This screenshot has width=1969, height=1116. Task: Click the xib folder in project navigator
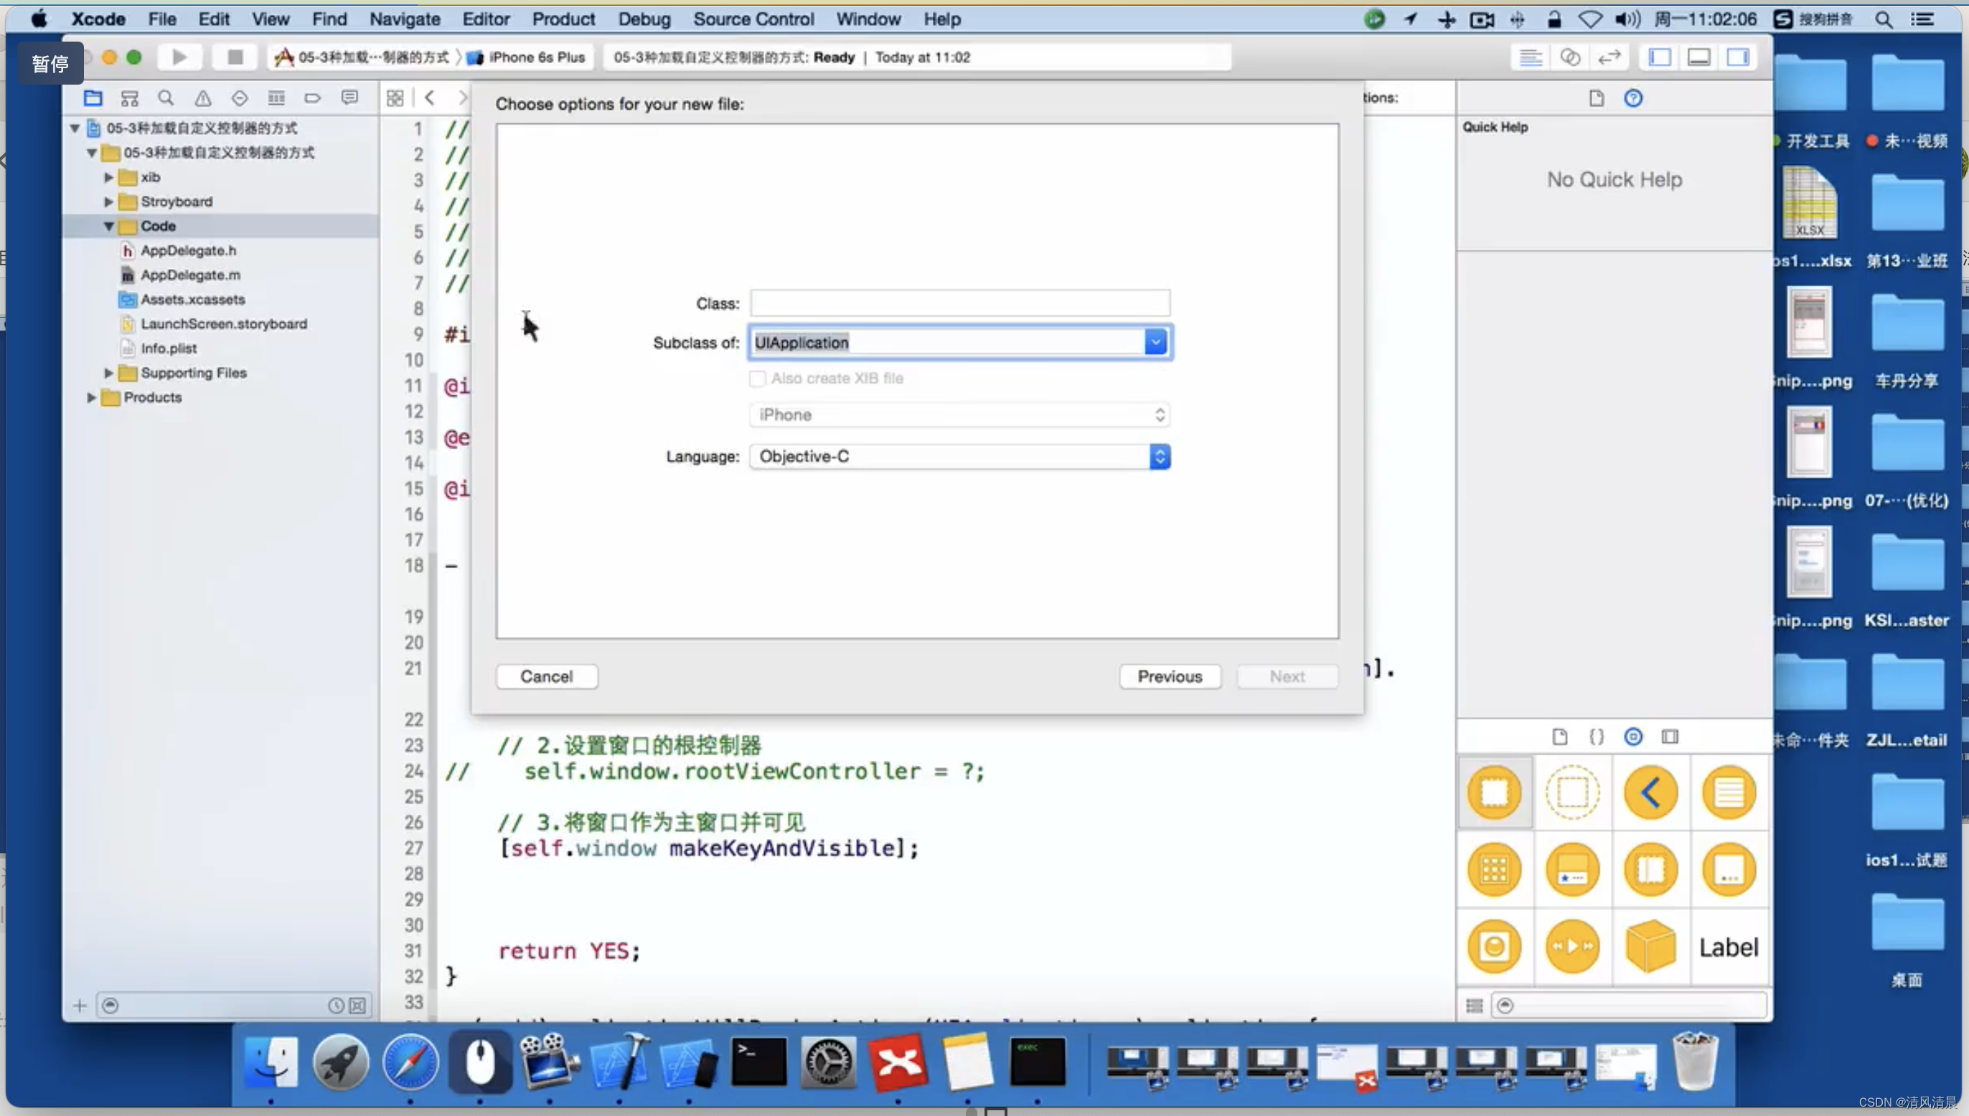[x=151, y=177]
